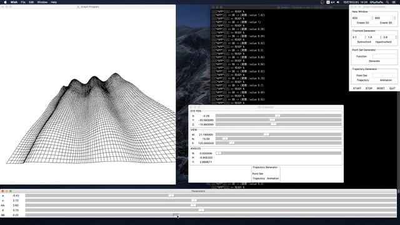Click the parameter AA value 2.60
This screenshot has height=225, width=400.
[x=16, y=206]
